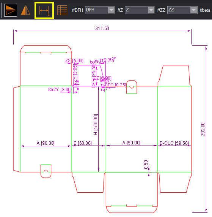212x217 pixels.
Task: Click the beta [15.00]° angle label
Action: [x=103, y=60]
